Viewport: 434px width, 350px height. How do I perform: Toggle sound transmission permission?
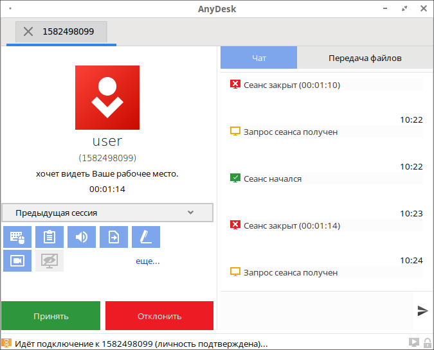tap(82, 237)
